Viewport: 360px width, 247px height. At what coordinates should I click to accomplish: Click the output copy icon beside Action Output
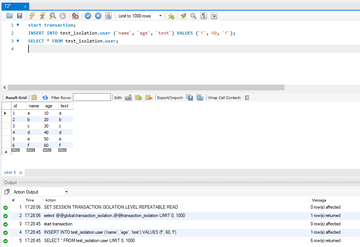[x=7, y=192]
